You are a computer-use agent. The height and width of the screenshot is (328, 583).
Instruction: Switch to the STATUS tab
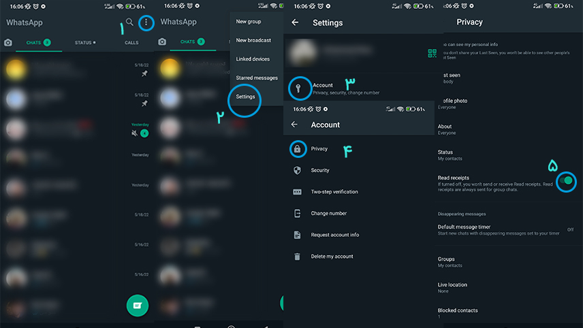(x=85, y=43)
